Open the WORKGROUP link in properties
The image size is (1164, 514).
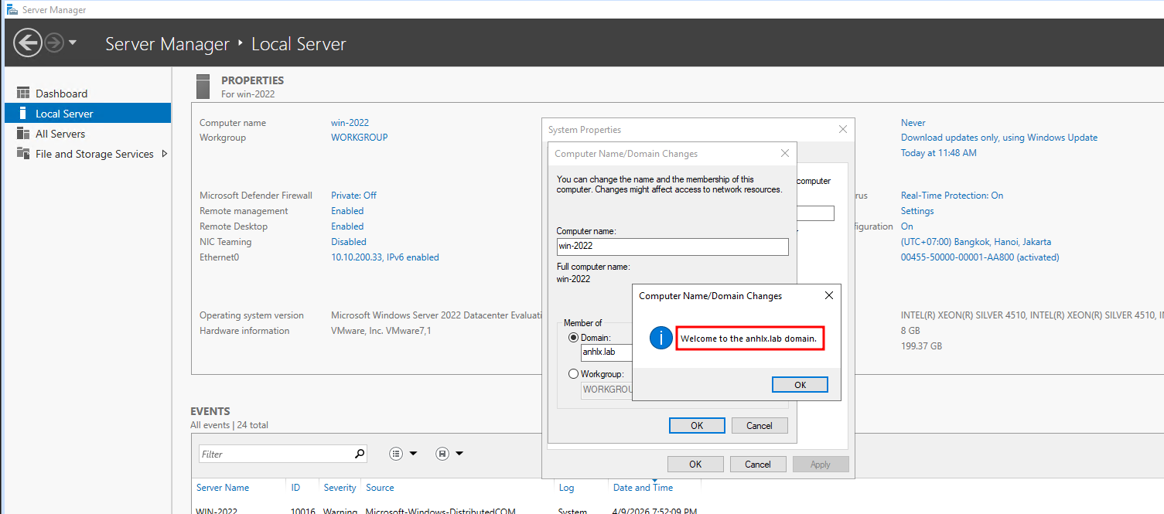point(359,138)
